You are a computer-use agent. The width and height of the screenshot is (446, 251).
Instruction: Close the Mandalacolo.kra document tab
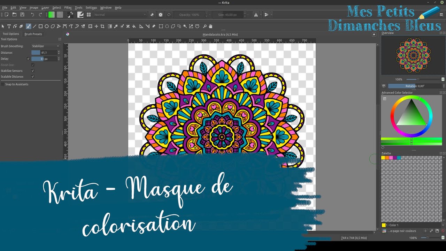tap(374, 35)
